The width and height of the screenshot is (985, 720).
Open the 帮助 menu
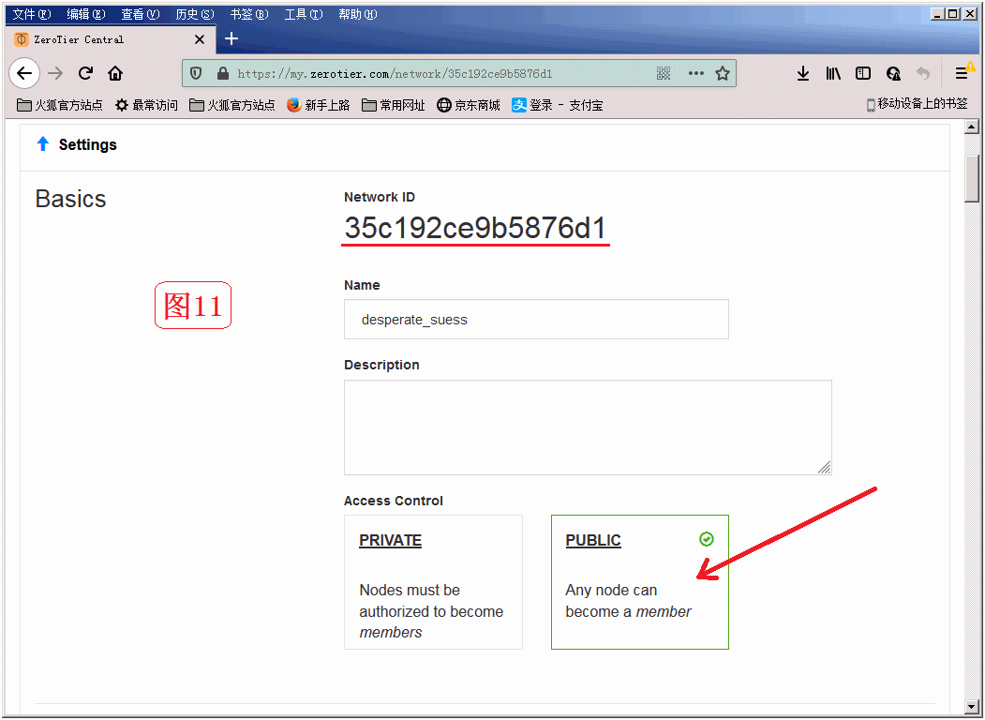357,14
